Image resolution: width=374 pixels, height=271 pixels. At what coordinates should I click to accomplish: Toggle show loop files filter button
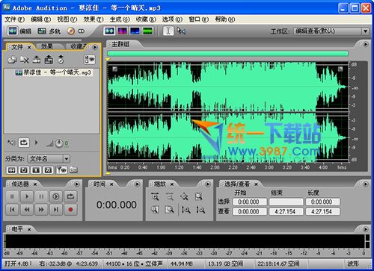pos(24,170)
